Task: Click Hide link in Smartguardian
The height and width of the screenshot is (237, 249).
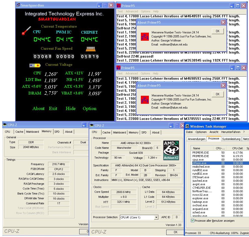Action: point(71,109)
